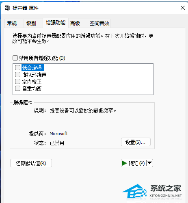The image size is (188, 203).
Task: Go to the 高级 tab
Action: pos(75,24)
